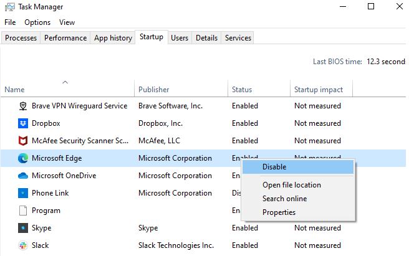
Task: Select the Skype row name
Action: click(42, 228)
